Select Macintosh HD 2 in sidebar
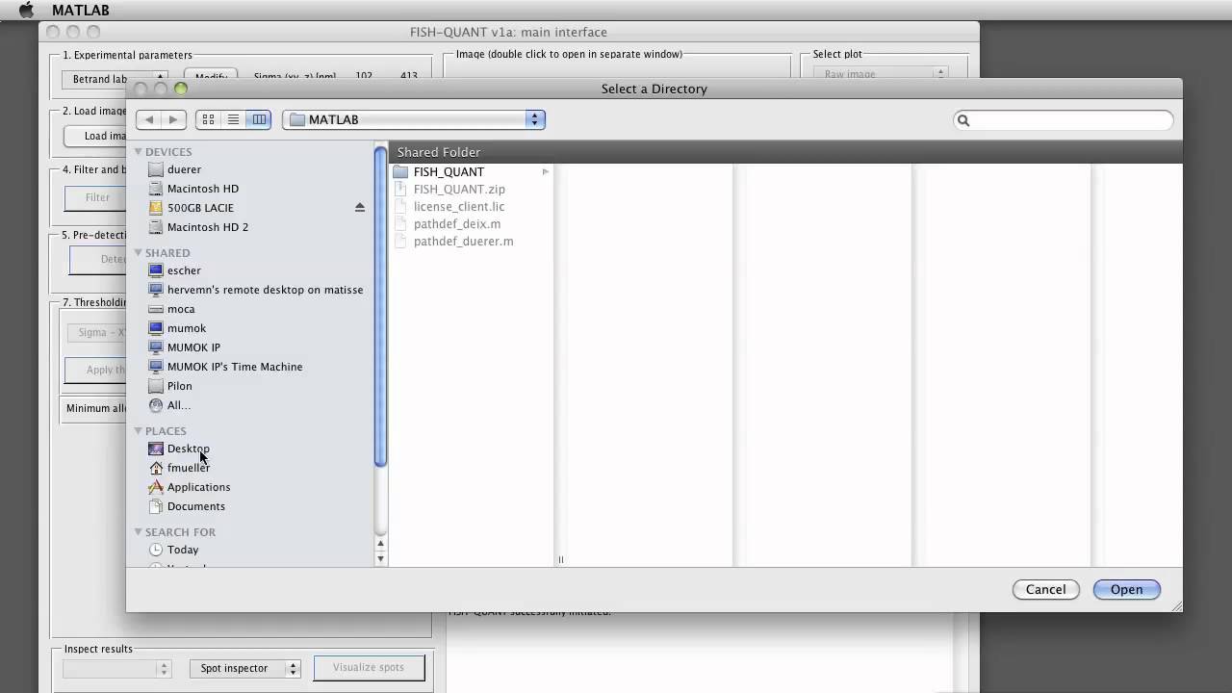The height and width of the screenshot is (693, 1232). coord(208,227)
